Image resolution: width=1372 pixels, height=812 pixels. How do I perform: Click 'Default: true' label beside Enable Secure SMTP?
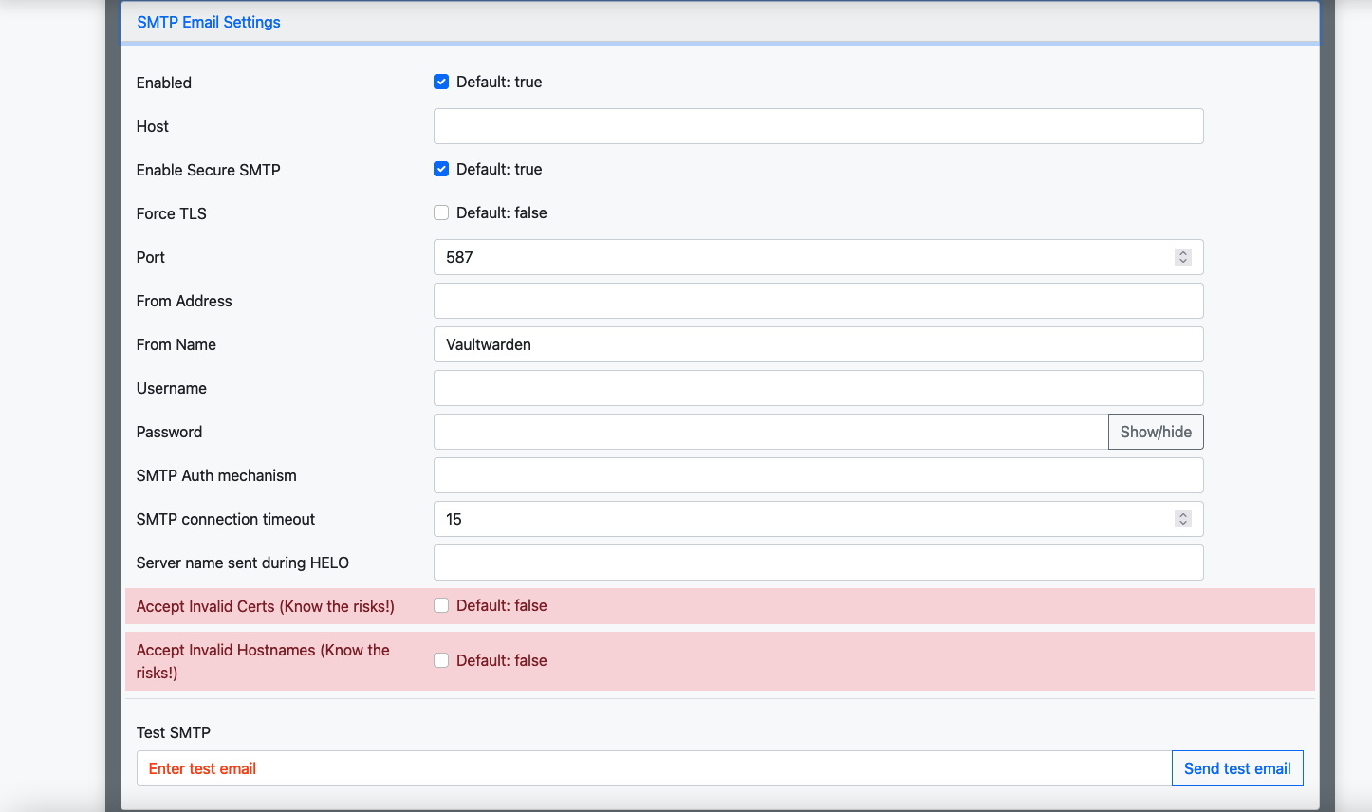pyautogui.click(x=499, y=169)
